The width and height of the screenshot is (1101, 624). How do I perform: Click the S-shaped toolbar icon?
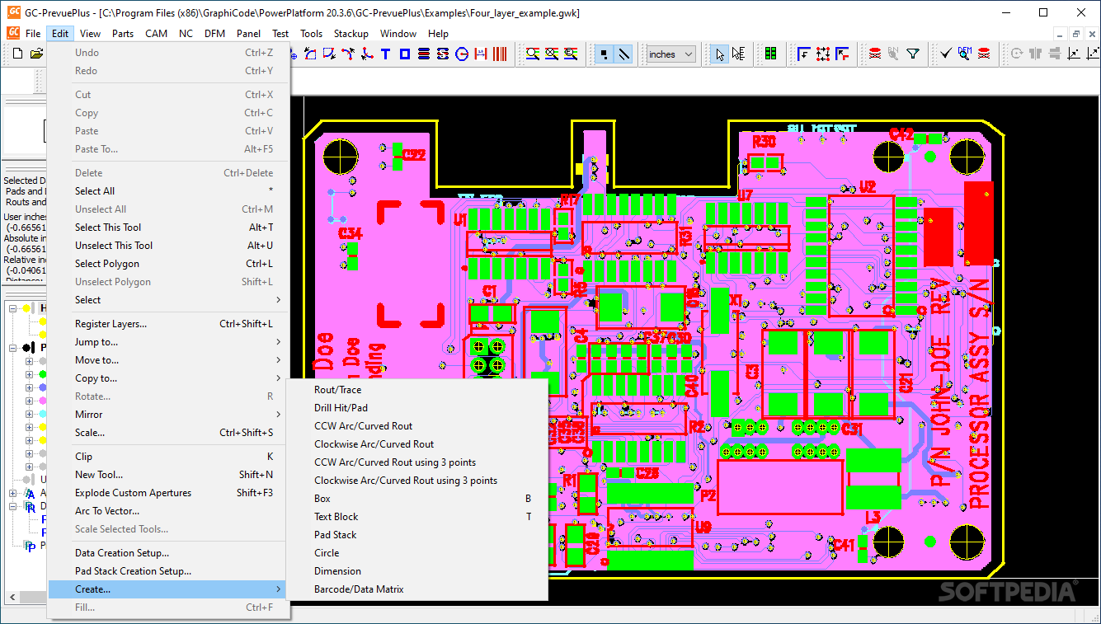click(x=442, y=54)
